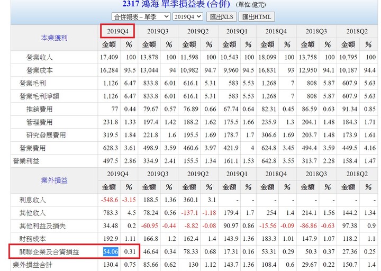Select the 2019Q3 header in the 本業獲利 table
The height and width of the screenshot is (271, 381).
tap(158, 31)
